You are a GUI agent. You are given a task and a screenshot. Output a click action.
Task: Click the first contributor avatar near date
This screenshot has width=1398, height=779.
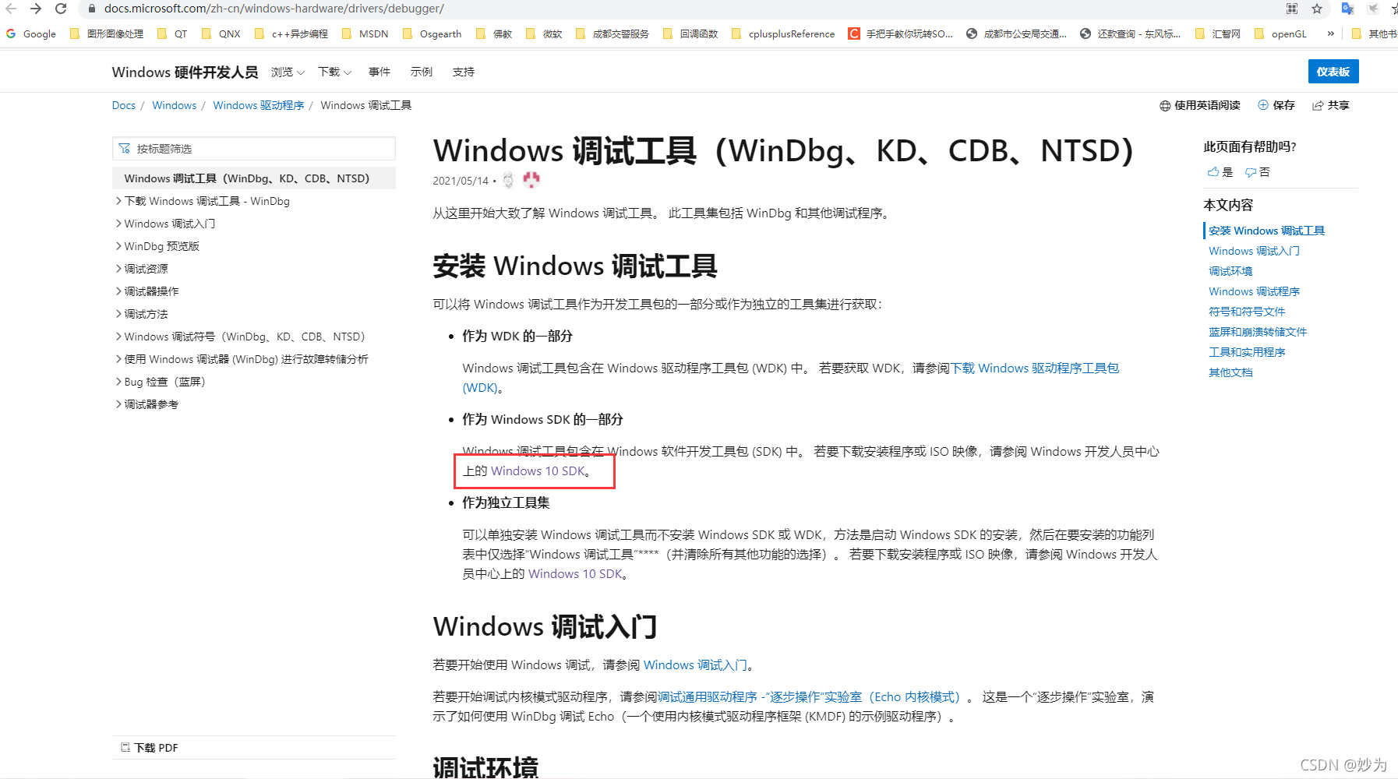(508, 181)
